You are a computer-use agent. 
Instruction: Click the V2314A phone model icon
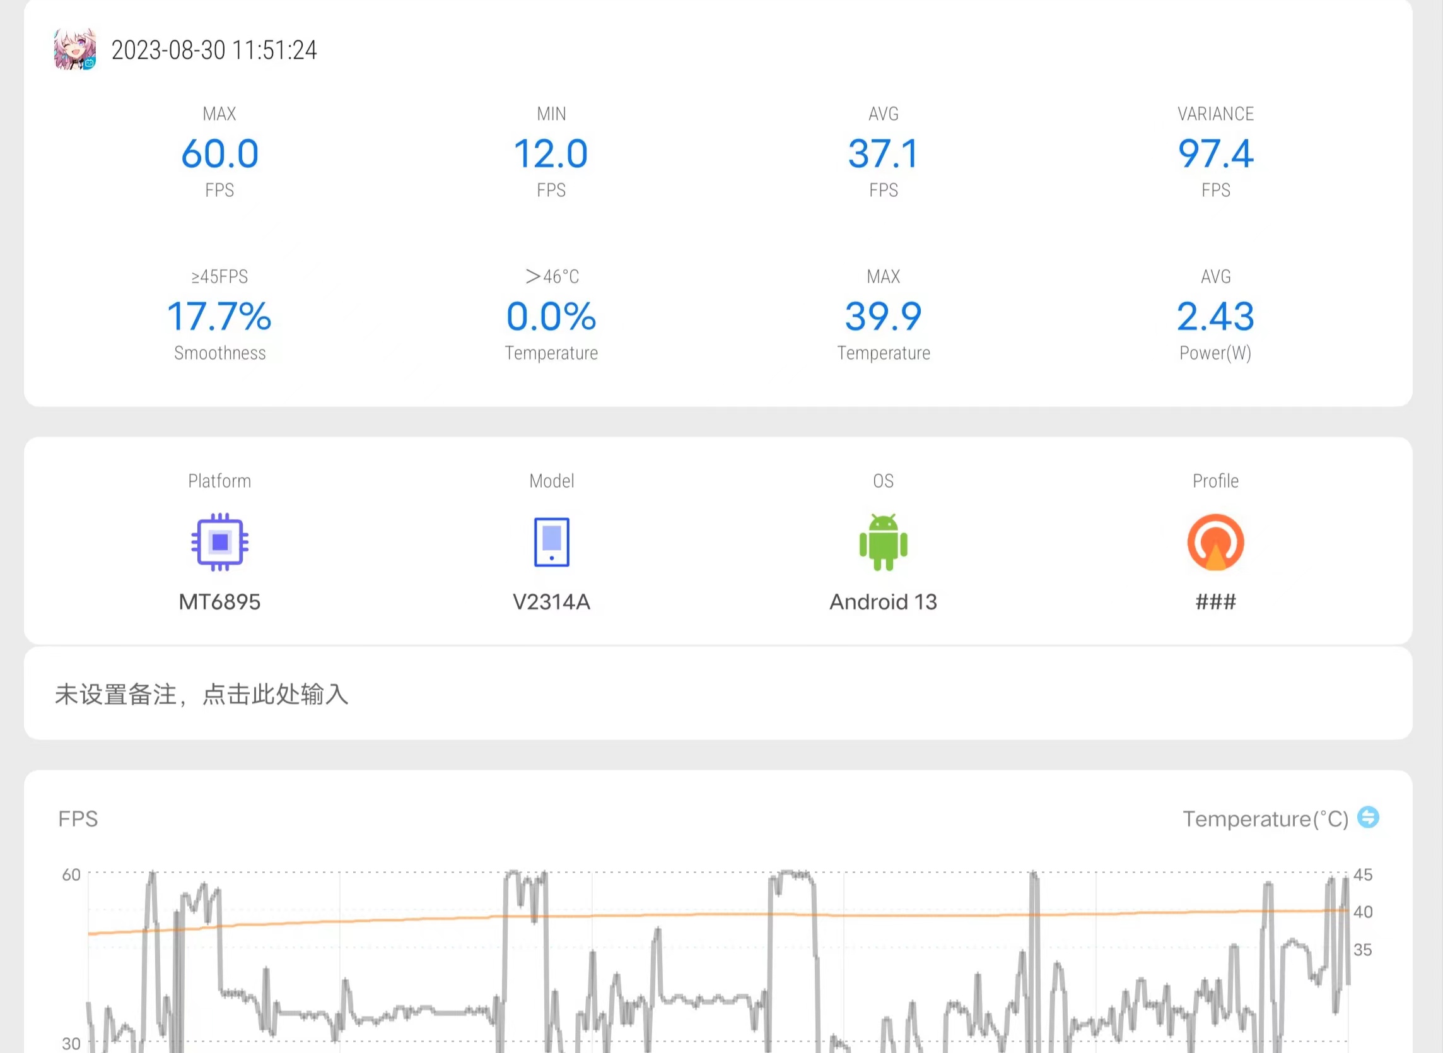551,542
